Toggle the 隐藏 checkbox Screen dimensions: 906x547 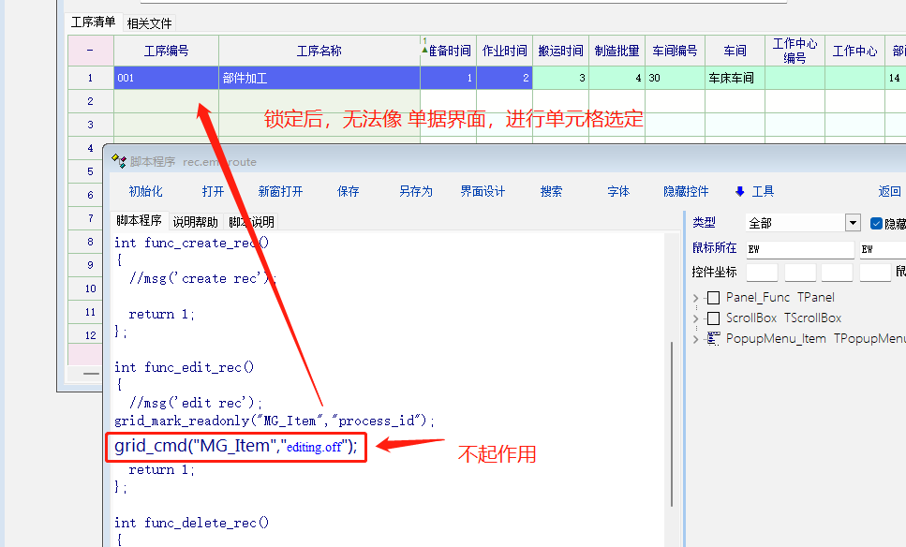877,223
